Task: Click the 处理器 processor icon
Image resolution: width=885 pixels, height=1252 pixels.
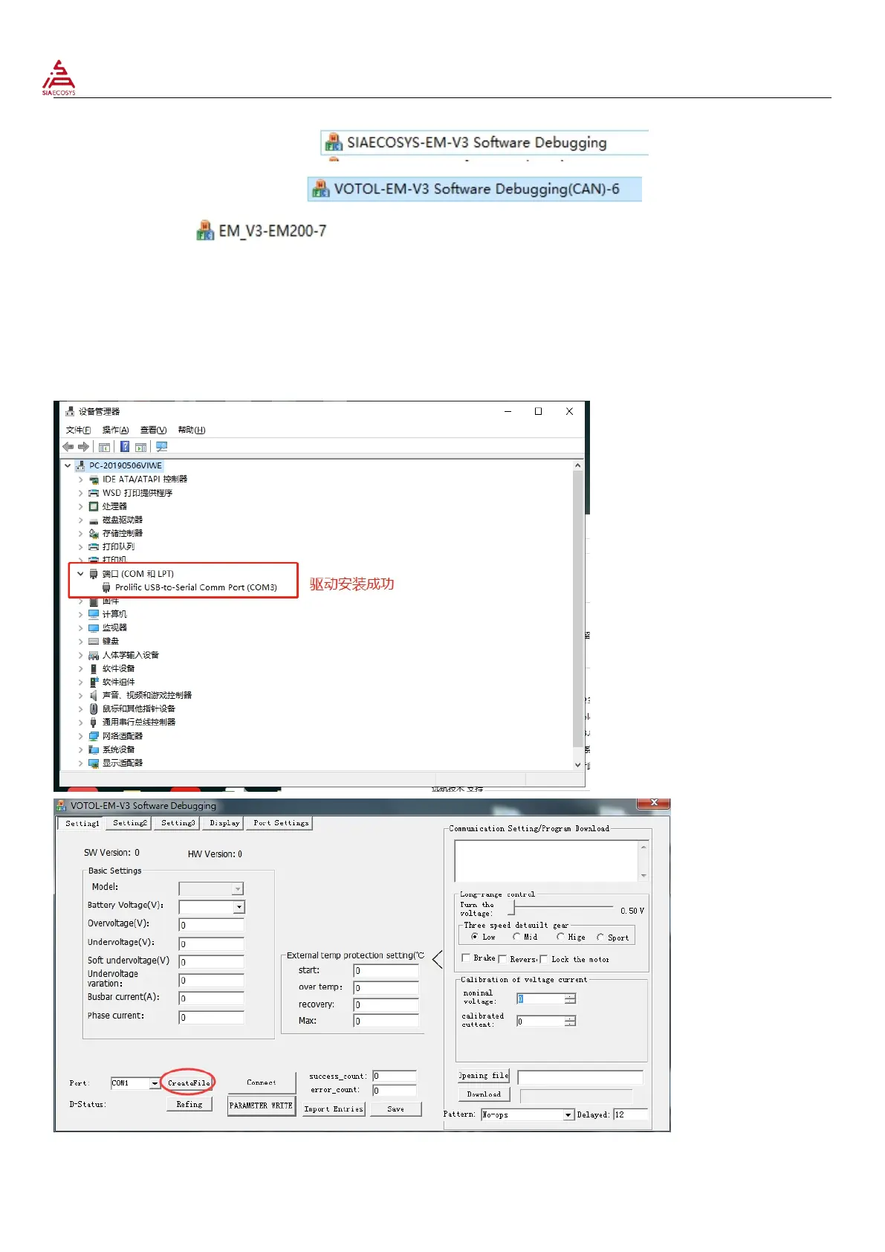Action: point(94,506)
